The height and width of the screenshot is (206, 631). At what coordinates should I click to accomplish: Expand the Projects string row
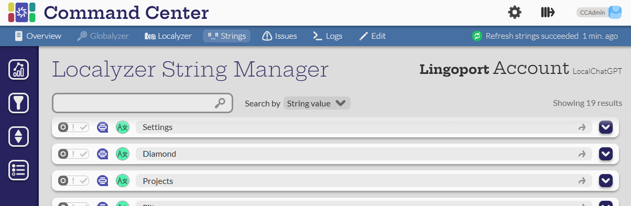(x=606, y=181)
